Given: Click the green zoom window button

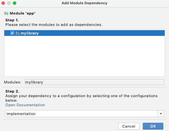Looking at the screenshot, I should coord(15,3).
